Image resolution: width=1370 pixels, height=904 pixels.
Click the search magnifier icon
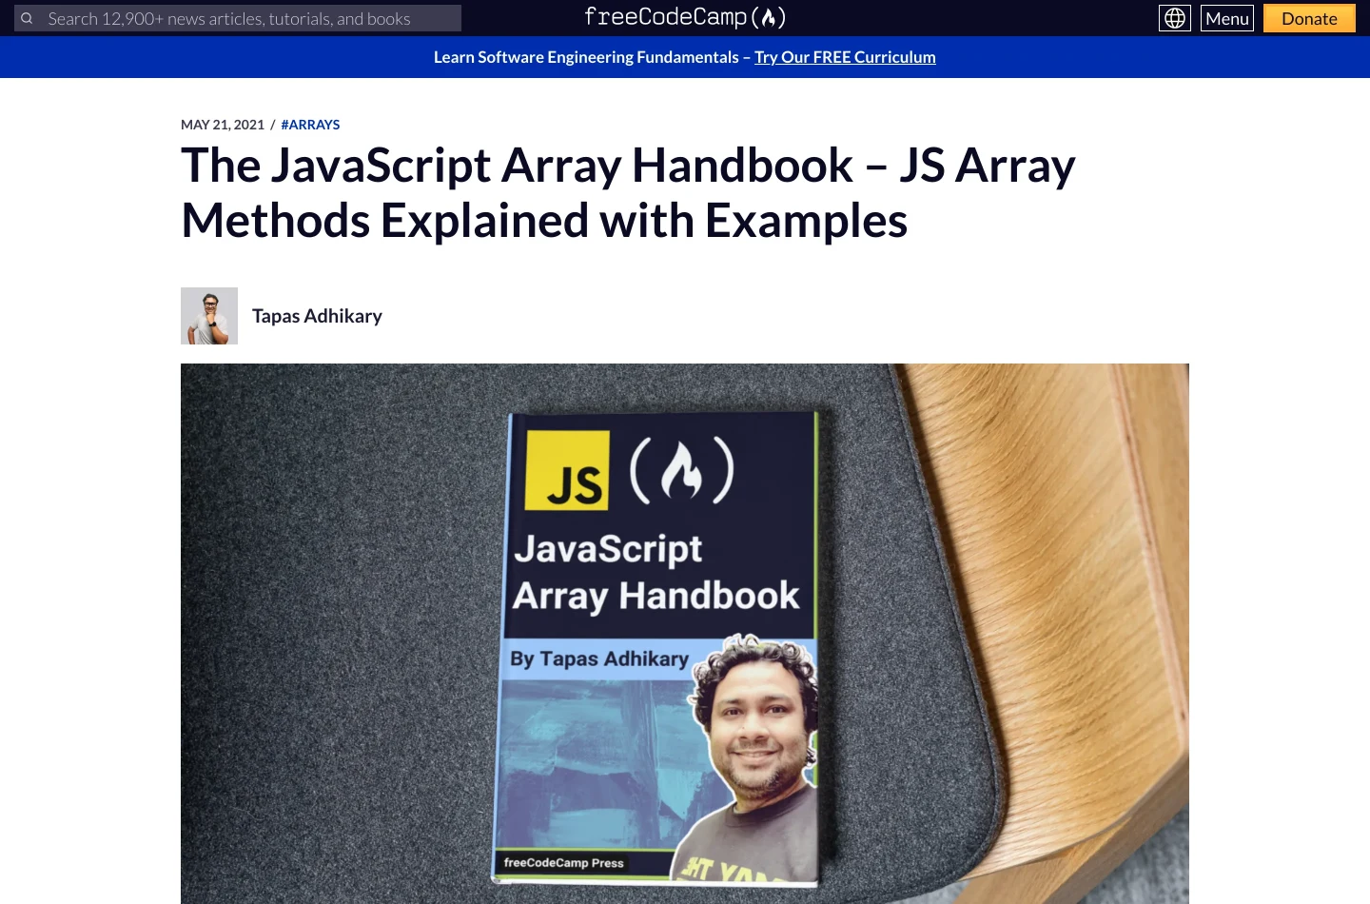(27, 18)
